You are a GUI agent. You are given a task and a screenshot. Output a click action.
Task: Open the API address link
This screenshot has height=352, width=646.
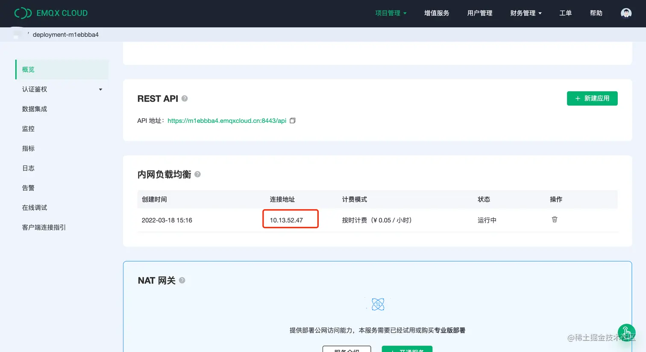tap(226, 121)
